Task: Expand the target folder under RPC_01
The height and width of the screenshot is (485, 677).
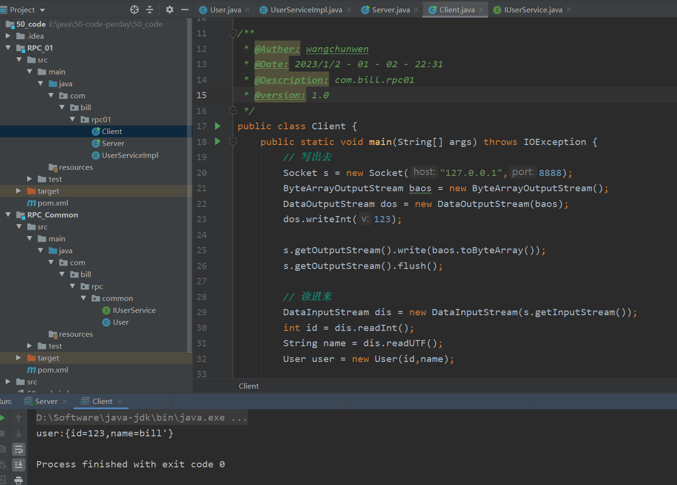Action: [x=19, y=191]
